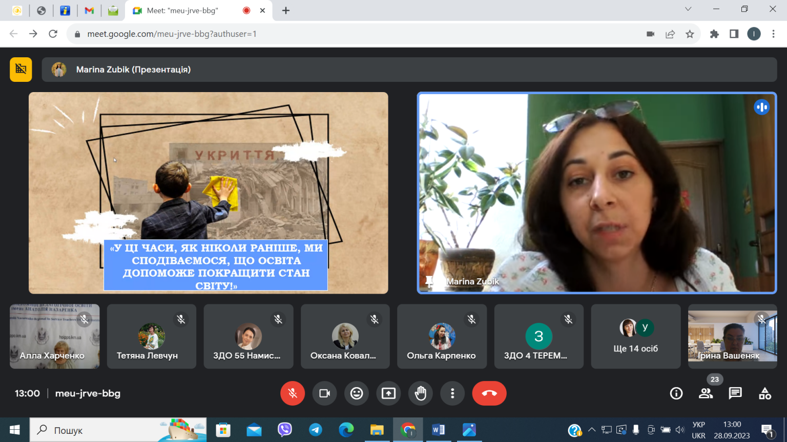This screenshot has height=442, width=787.
Task: Open the meeting details info icon
Action: tap(676, 393)
